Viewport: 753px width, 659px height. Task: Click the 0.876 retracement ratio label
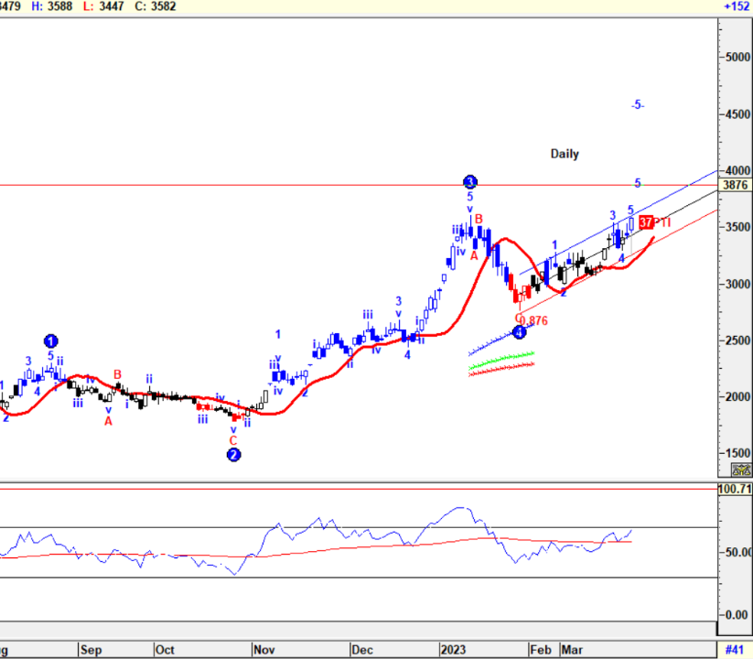tap(533, 320)
